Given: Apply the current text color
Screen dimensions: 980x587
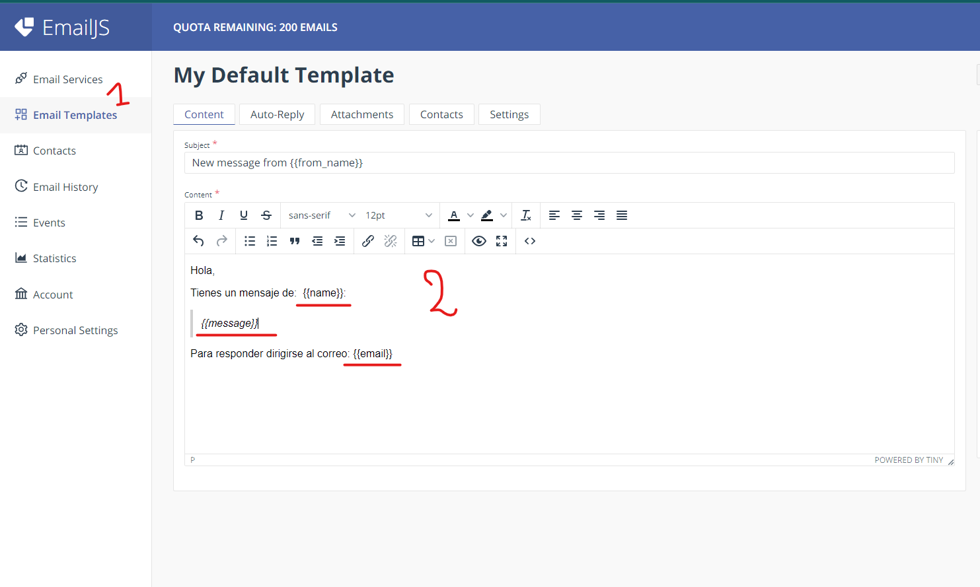Looking at the screenshot, I should [454, 215].
